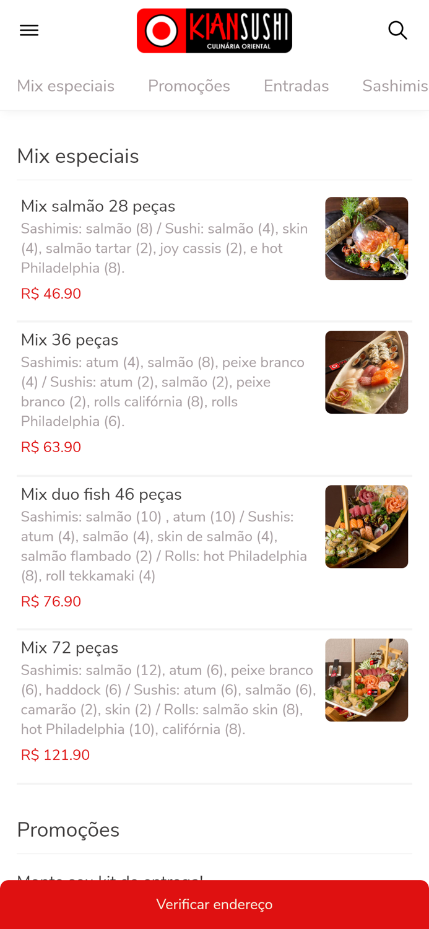429x929 pixels.
Task: Click the R$ 46.90 price label
Action: pyautogui.click(x=51, y=293)
